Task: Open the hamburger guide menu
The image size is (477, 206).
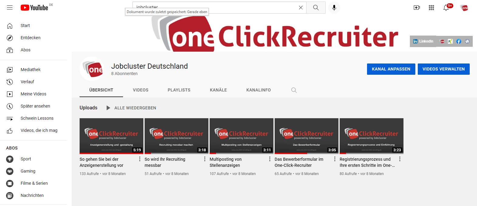Action: click(x=10, y=8)
